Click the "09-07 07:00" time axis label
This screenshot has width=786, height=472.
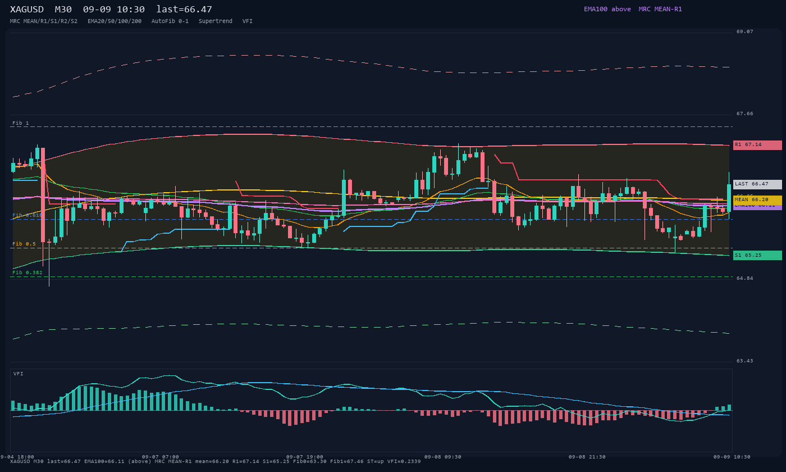click(161, 457)
